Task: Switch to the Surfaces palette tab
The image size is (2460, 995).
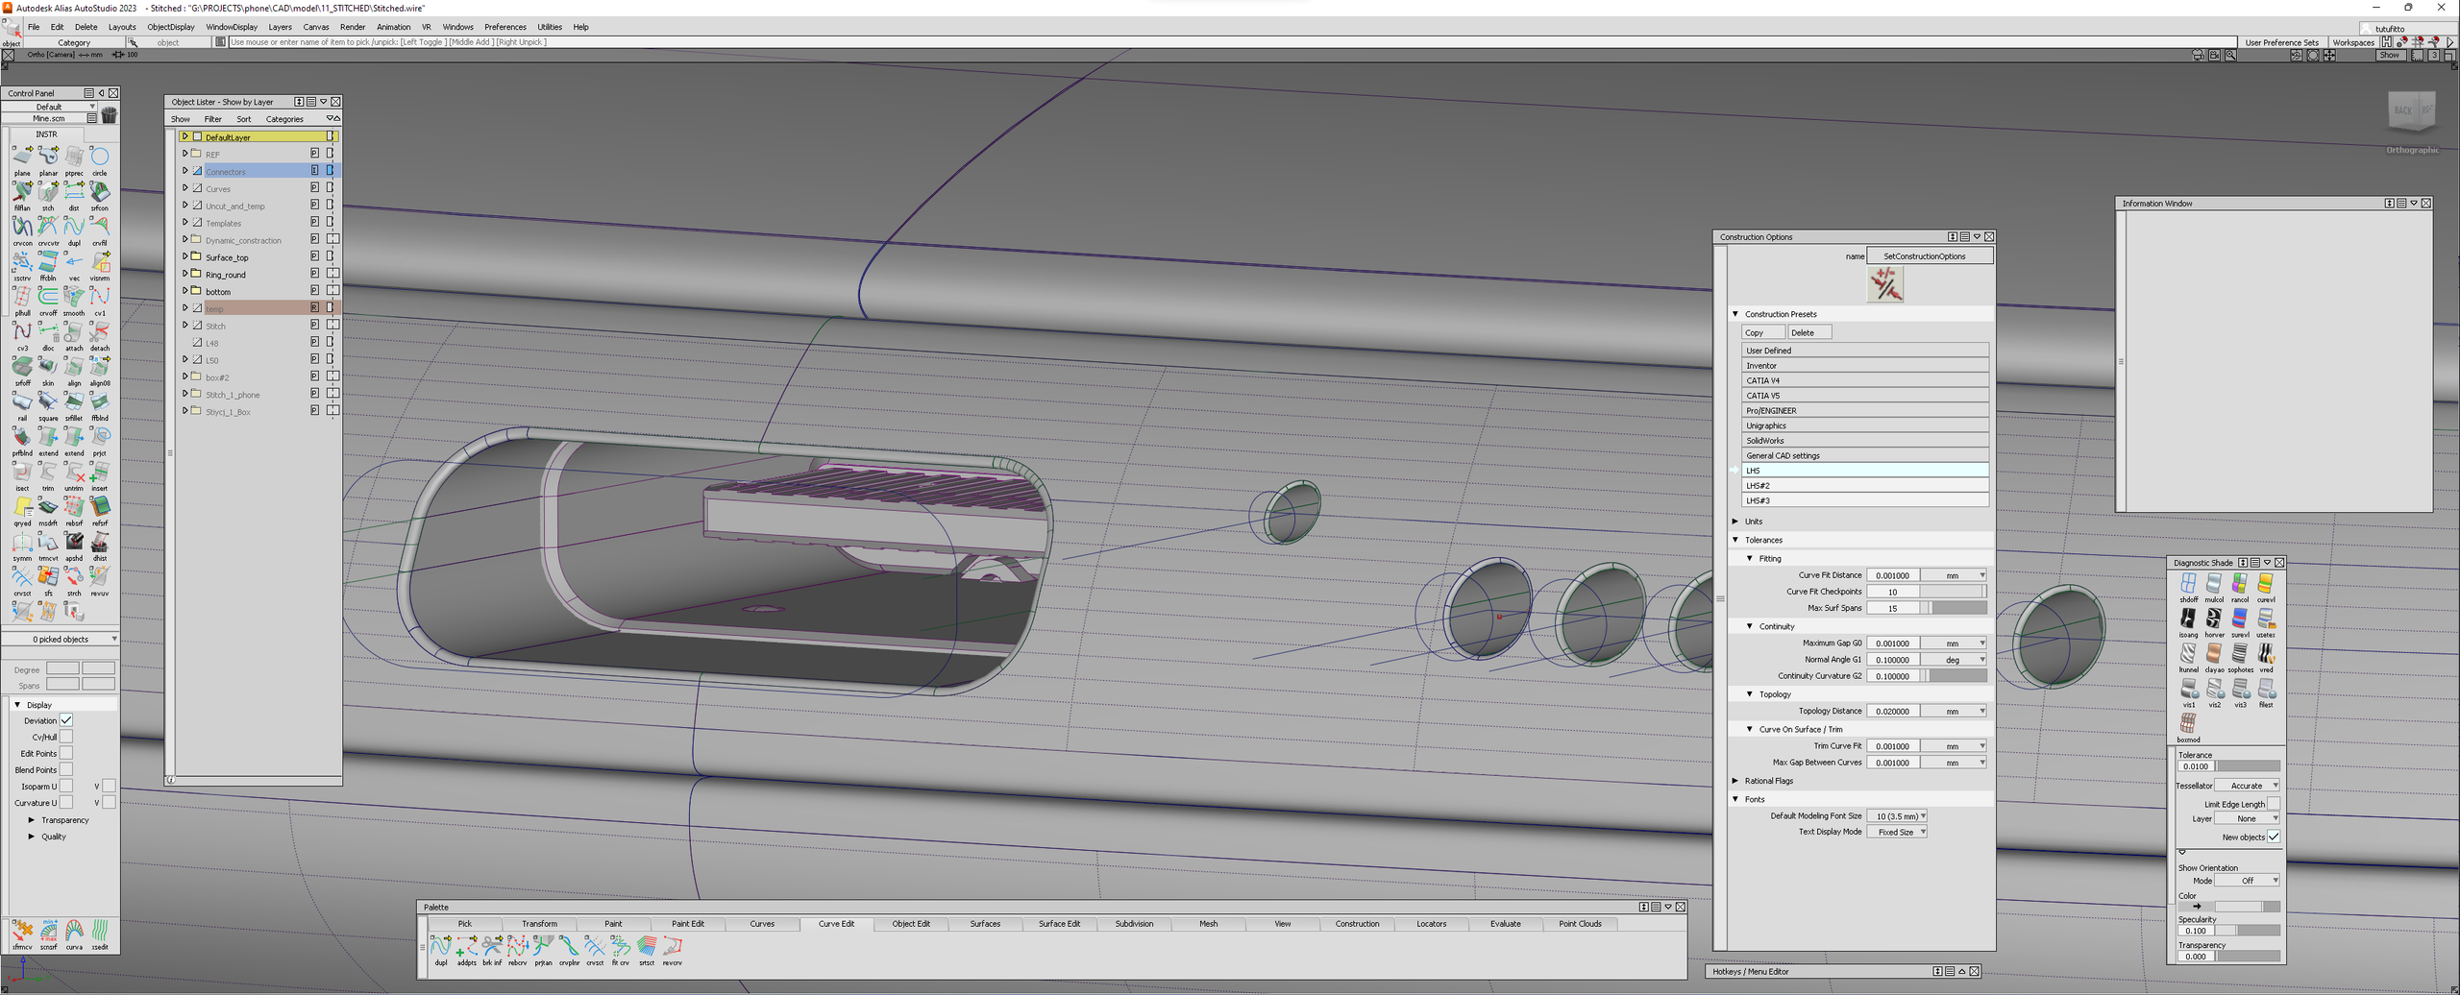Action: pos(985,924)
